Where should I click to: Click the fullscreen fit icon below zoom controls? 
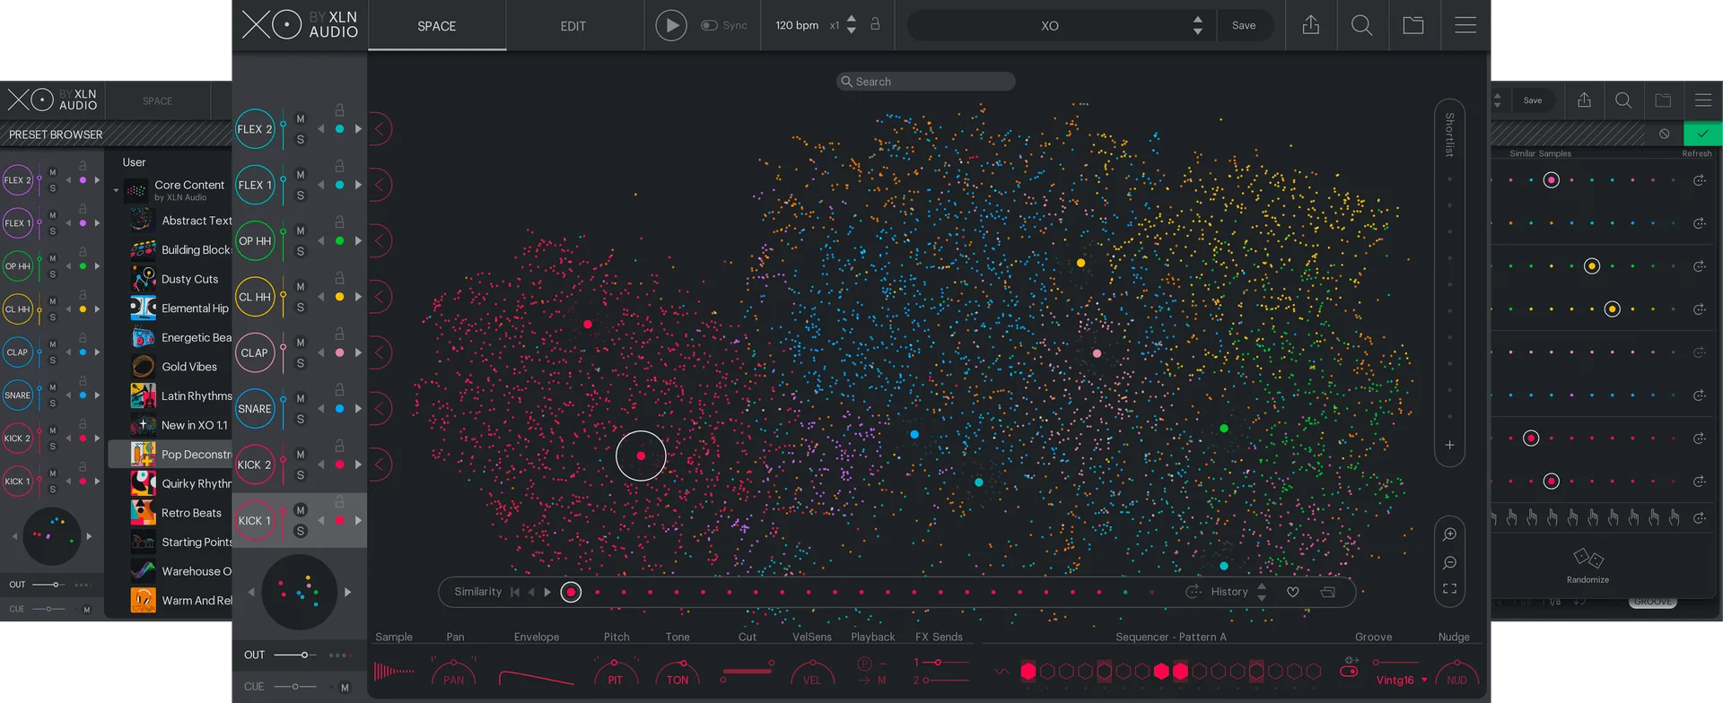tap(1449, 589)
